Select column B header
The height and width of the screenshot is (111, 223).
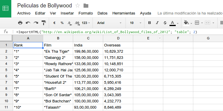pyautogui.click(x=58, y=38)
